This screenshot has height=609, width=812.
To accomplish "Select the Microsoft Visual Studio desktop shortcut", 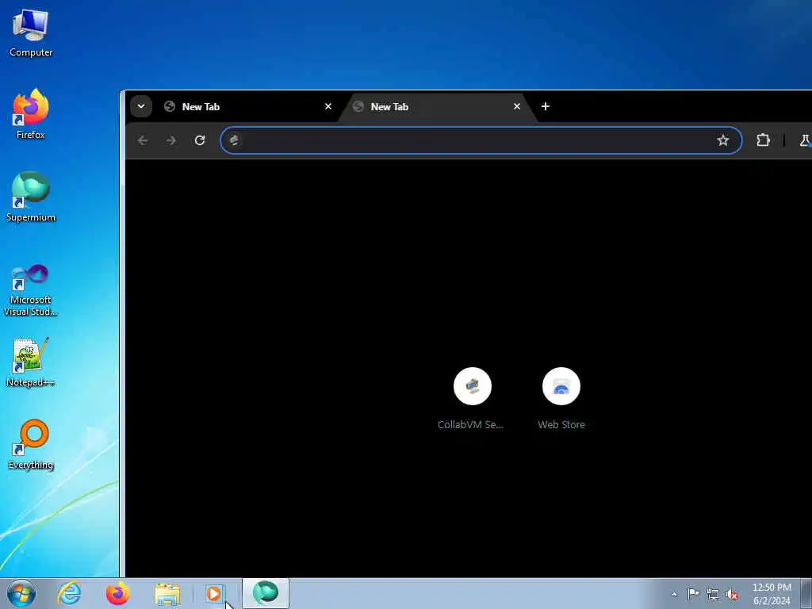I will pyautogui.click(x=31, y=290).
